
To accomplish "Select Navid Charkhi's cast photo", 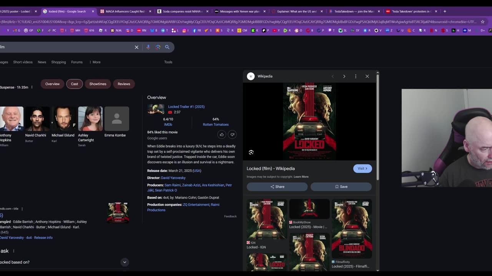I will coord(37,119).
